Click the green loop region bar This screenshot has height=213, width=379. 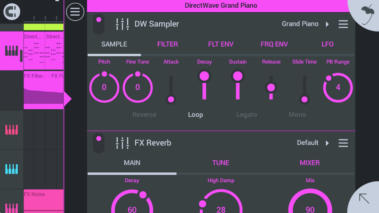(43, 27)
